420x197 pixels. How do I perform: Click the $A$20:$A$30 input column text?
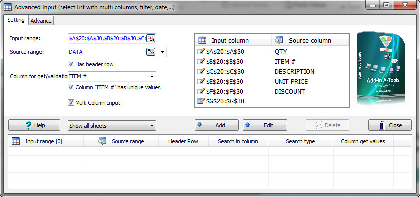225,52
